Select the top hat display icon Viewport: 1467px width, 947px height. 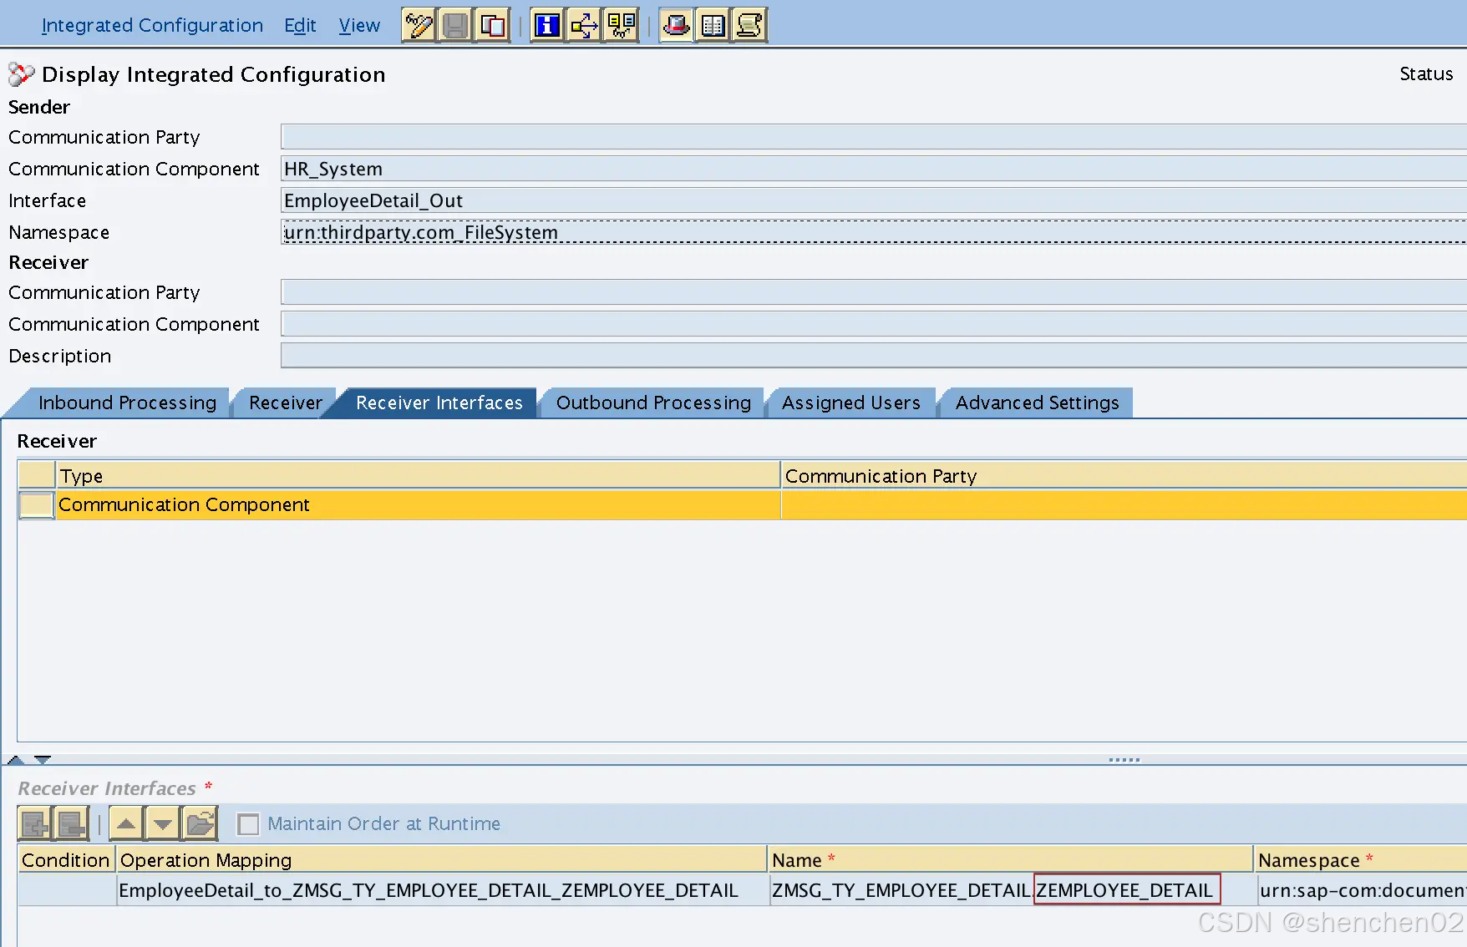pos(675,25)
